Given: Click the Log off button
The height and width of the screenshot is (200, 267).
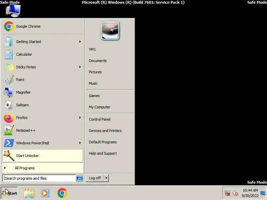Looking at the screenshot, I should click(x=95, y=178).
